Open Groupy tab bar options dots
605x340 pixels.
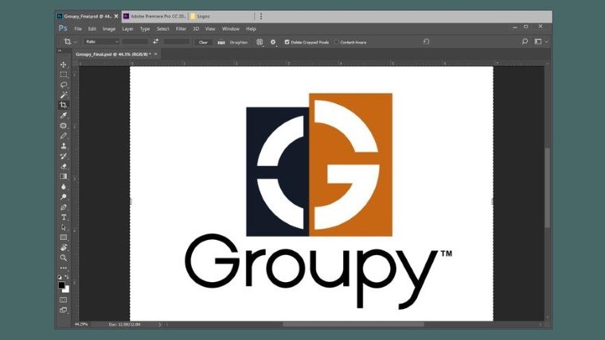tap(261, 16)
